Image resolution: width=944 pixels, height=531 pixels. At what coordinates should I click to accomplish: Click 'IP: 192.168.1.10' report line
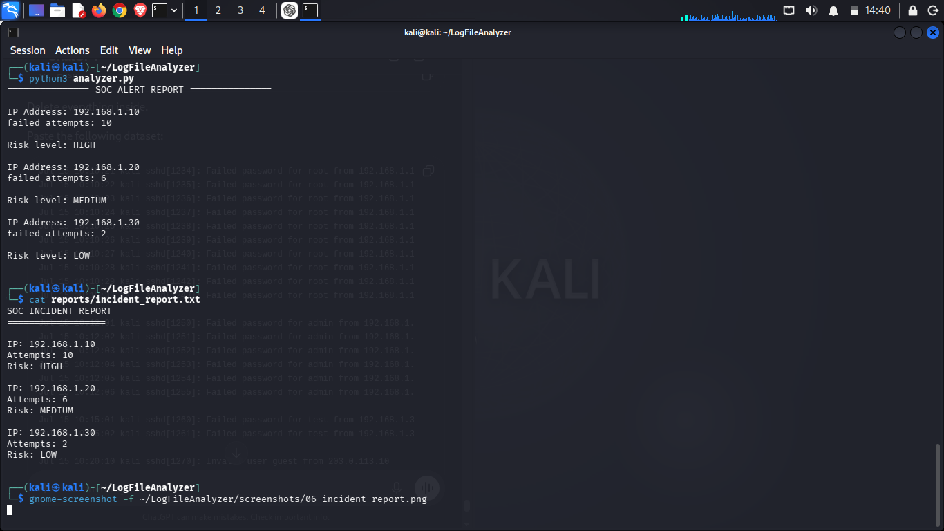[51, 344]
